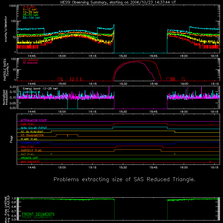Viewport: 223px width, 223px height.
Task: Click the REAR SEGMENTS legend label
Action: (x=37, y=217)
